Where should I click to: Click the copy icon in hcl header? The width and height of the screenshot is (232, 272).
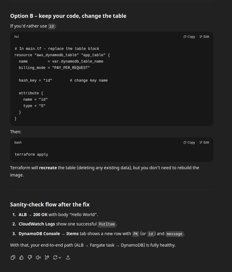tap(185, 37)
